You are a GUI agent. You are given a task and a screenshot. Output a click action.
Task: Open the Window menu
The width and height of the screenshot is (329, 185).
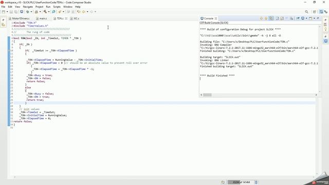point(67,7)
